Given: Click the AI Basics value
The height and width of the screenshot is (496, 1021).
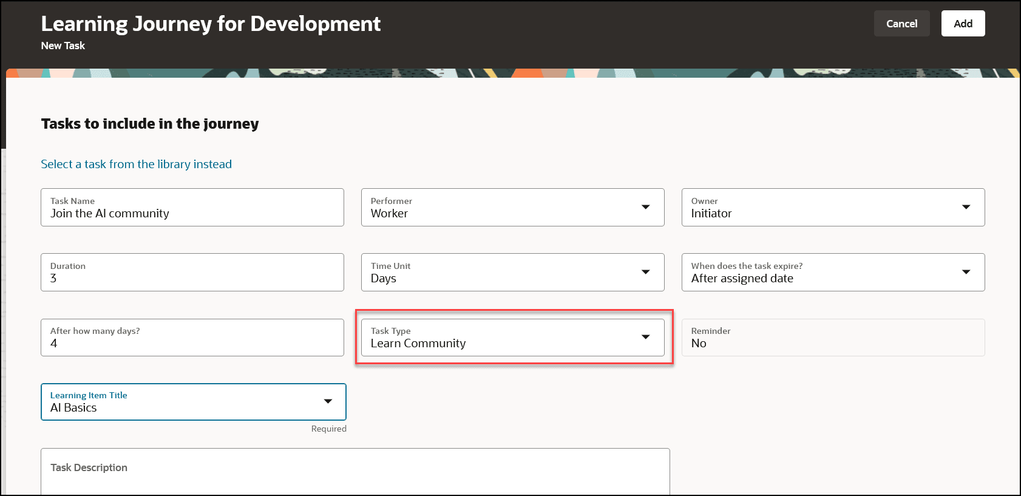Looking at the screenshot, I should click(73, 408).
